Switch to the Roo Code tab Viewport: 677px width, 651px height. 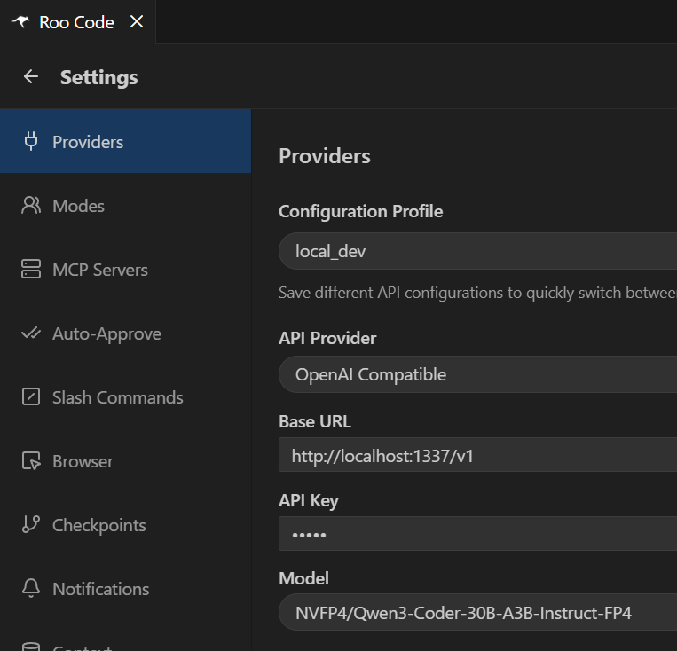[x=76, y=22]
